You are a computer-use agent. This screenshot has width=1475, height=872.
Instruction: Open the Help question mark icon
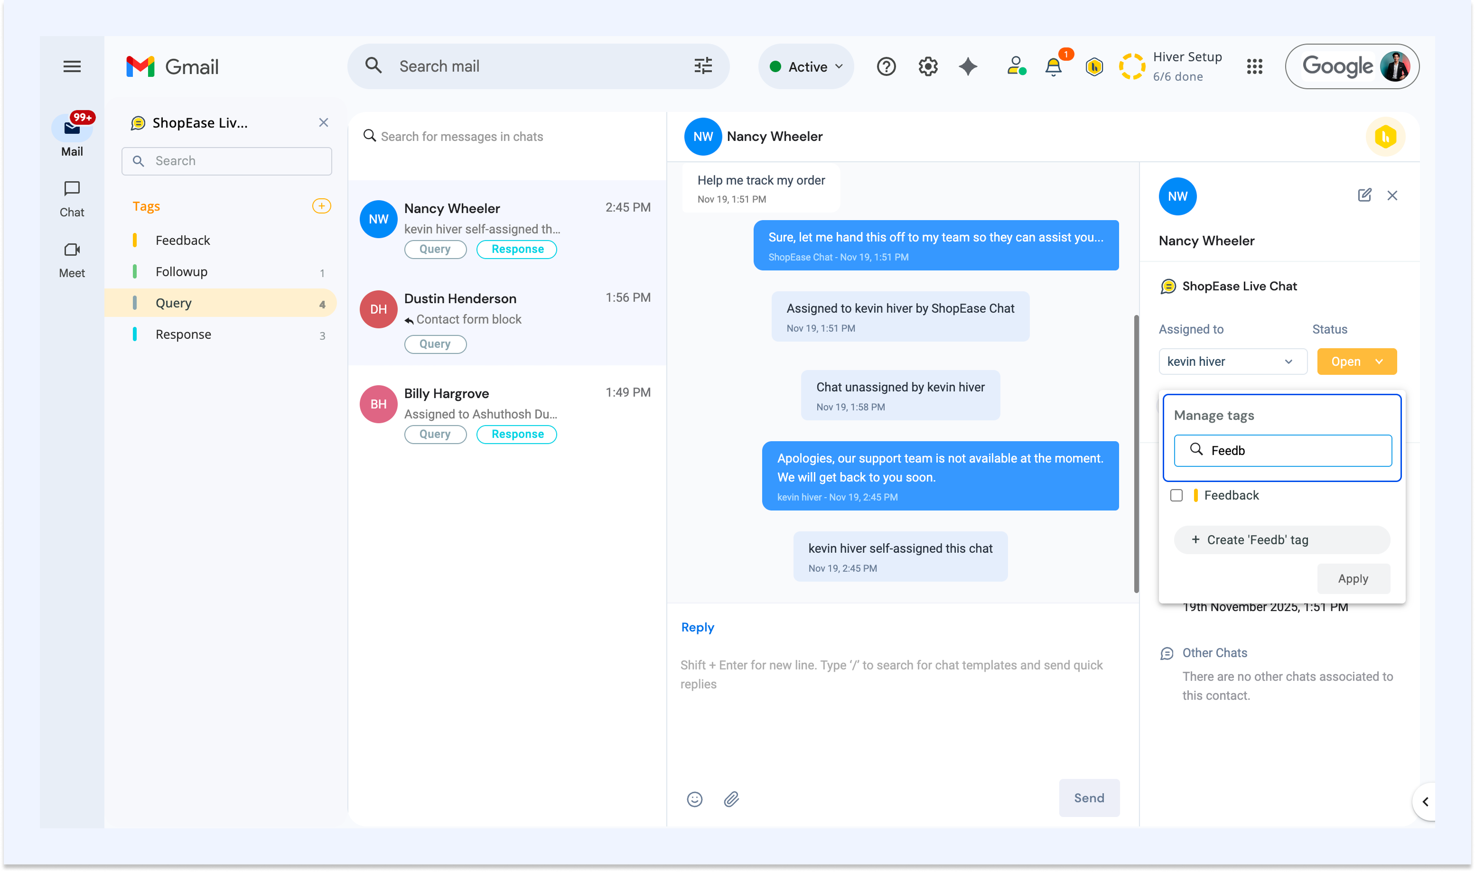(x=886, y=66)
